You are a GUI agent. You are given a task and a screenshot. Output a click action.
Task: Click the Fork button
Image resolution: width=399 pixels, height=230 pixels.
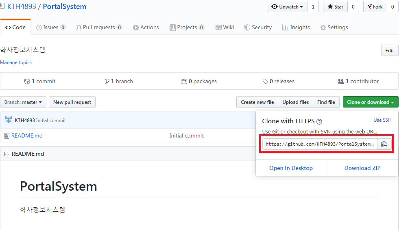pyautogui.click(x=375, y=6)
